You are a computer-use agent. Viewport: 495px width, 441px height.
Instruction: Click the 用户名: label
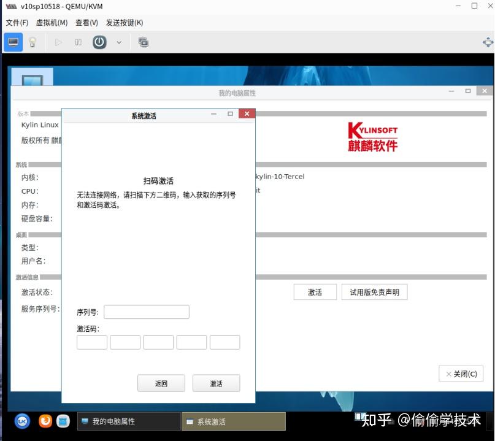pos(34,261)
